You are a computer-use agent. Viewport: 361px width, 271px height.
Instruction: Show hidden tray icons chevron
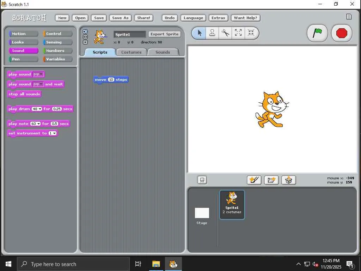298,264
